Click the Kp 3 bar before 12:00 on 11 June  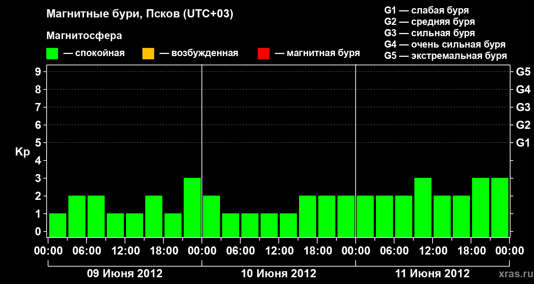click(x=423, y=207)
